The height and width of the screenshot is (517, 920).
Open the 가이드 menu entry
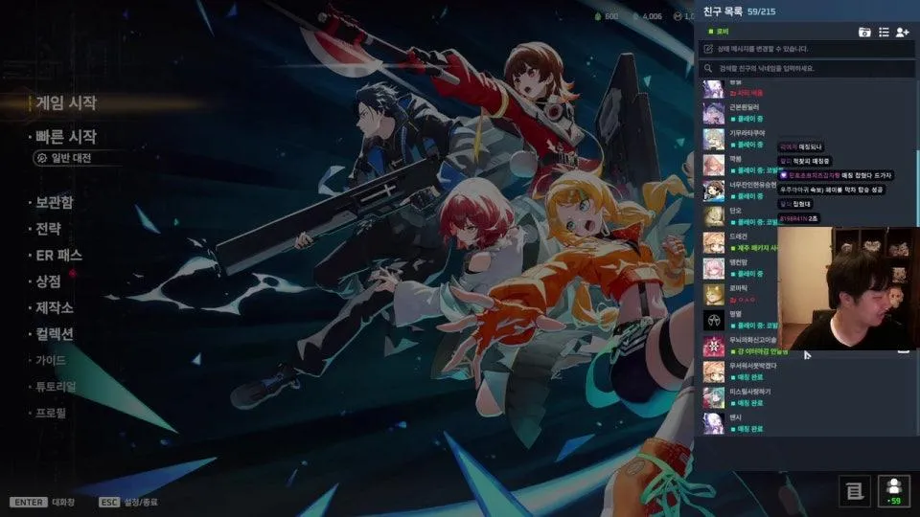tap(51, 360)
